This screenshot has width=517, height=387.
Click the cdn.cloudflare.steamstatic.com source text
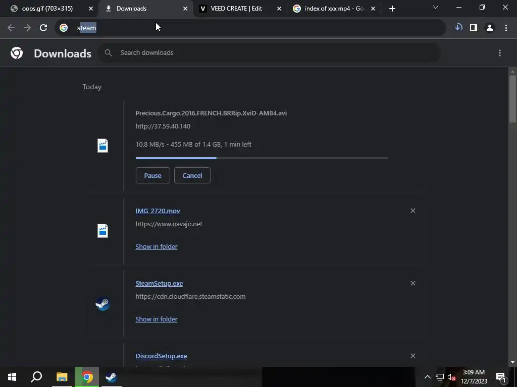click(x=190, y=296)
